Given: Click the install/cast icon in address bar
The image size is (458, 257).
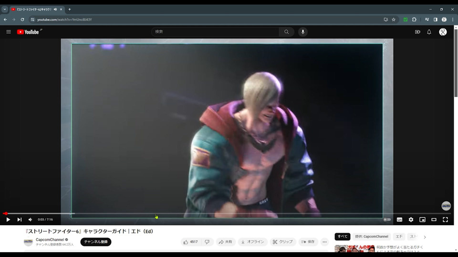Looking at the screenshot, I should click(x=385, y=20).
